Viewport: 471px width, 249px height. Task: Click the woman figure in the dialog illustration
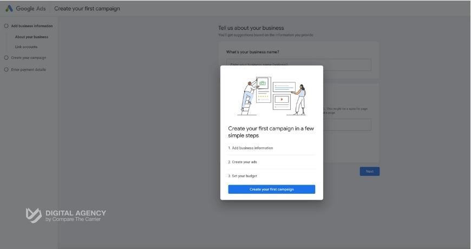click(300, 97)
